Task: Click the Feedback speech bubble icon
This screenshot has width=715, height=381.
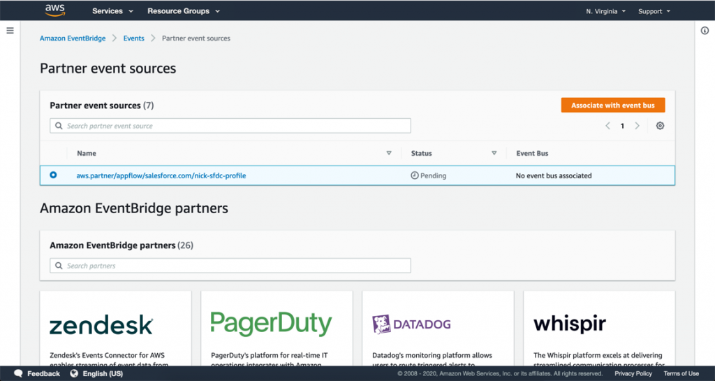Action: 18,373
